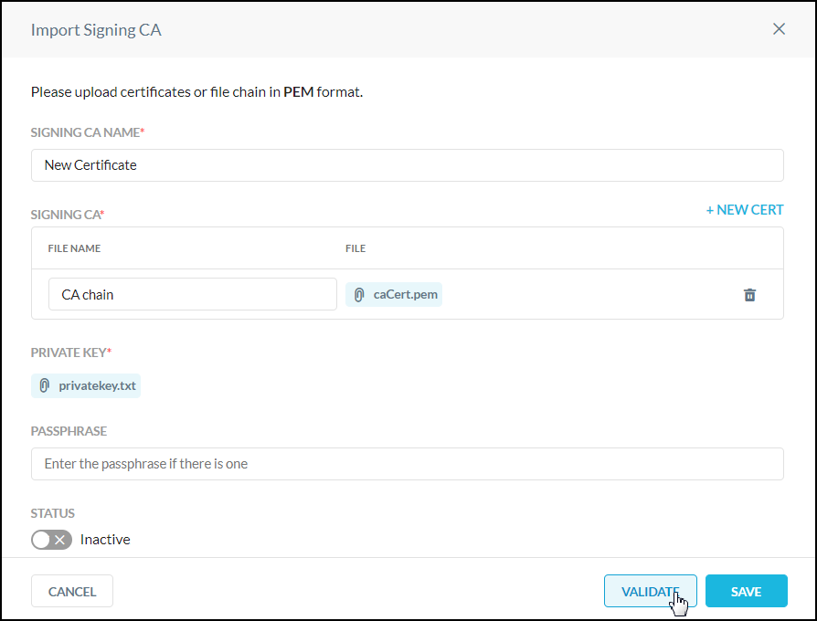Toggle the Status switch to active
The image size is (817, 621).
[51, 540]
